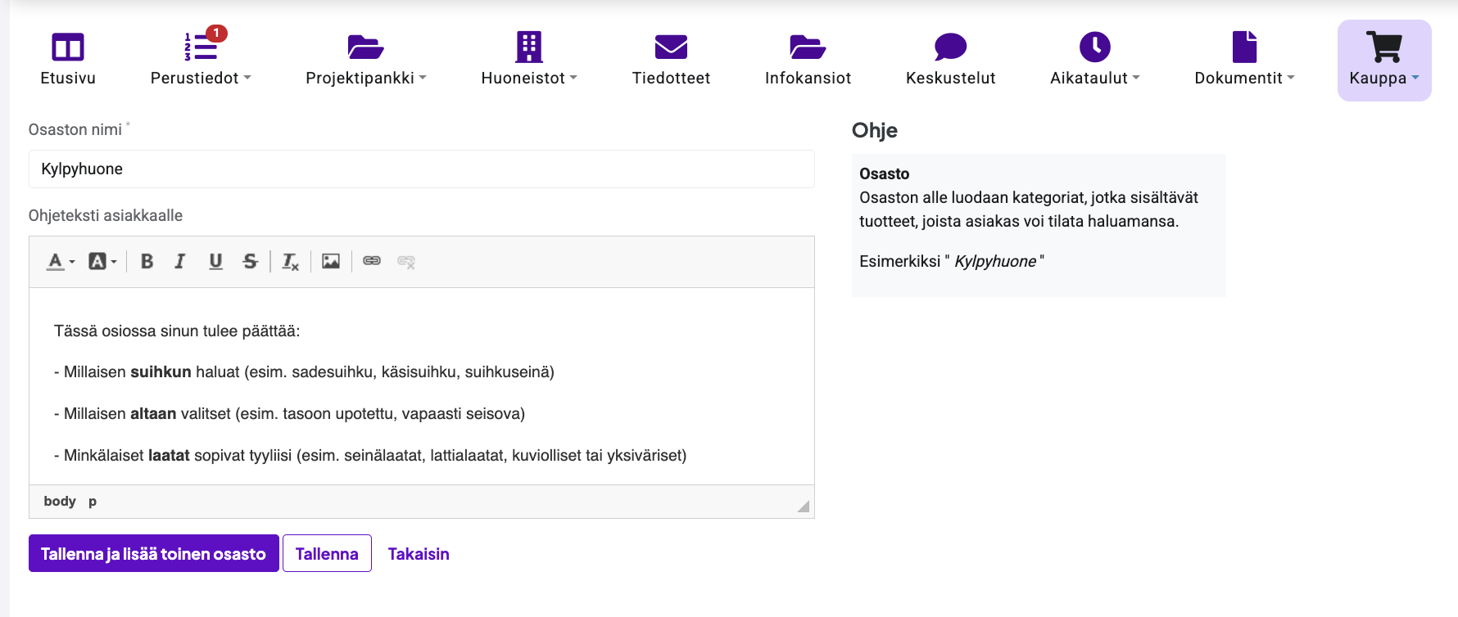Viewport: 1458px width, 617px height.
Task: Follow the Takaisin link
Action: point(418,554)
